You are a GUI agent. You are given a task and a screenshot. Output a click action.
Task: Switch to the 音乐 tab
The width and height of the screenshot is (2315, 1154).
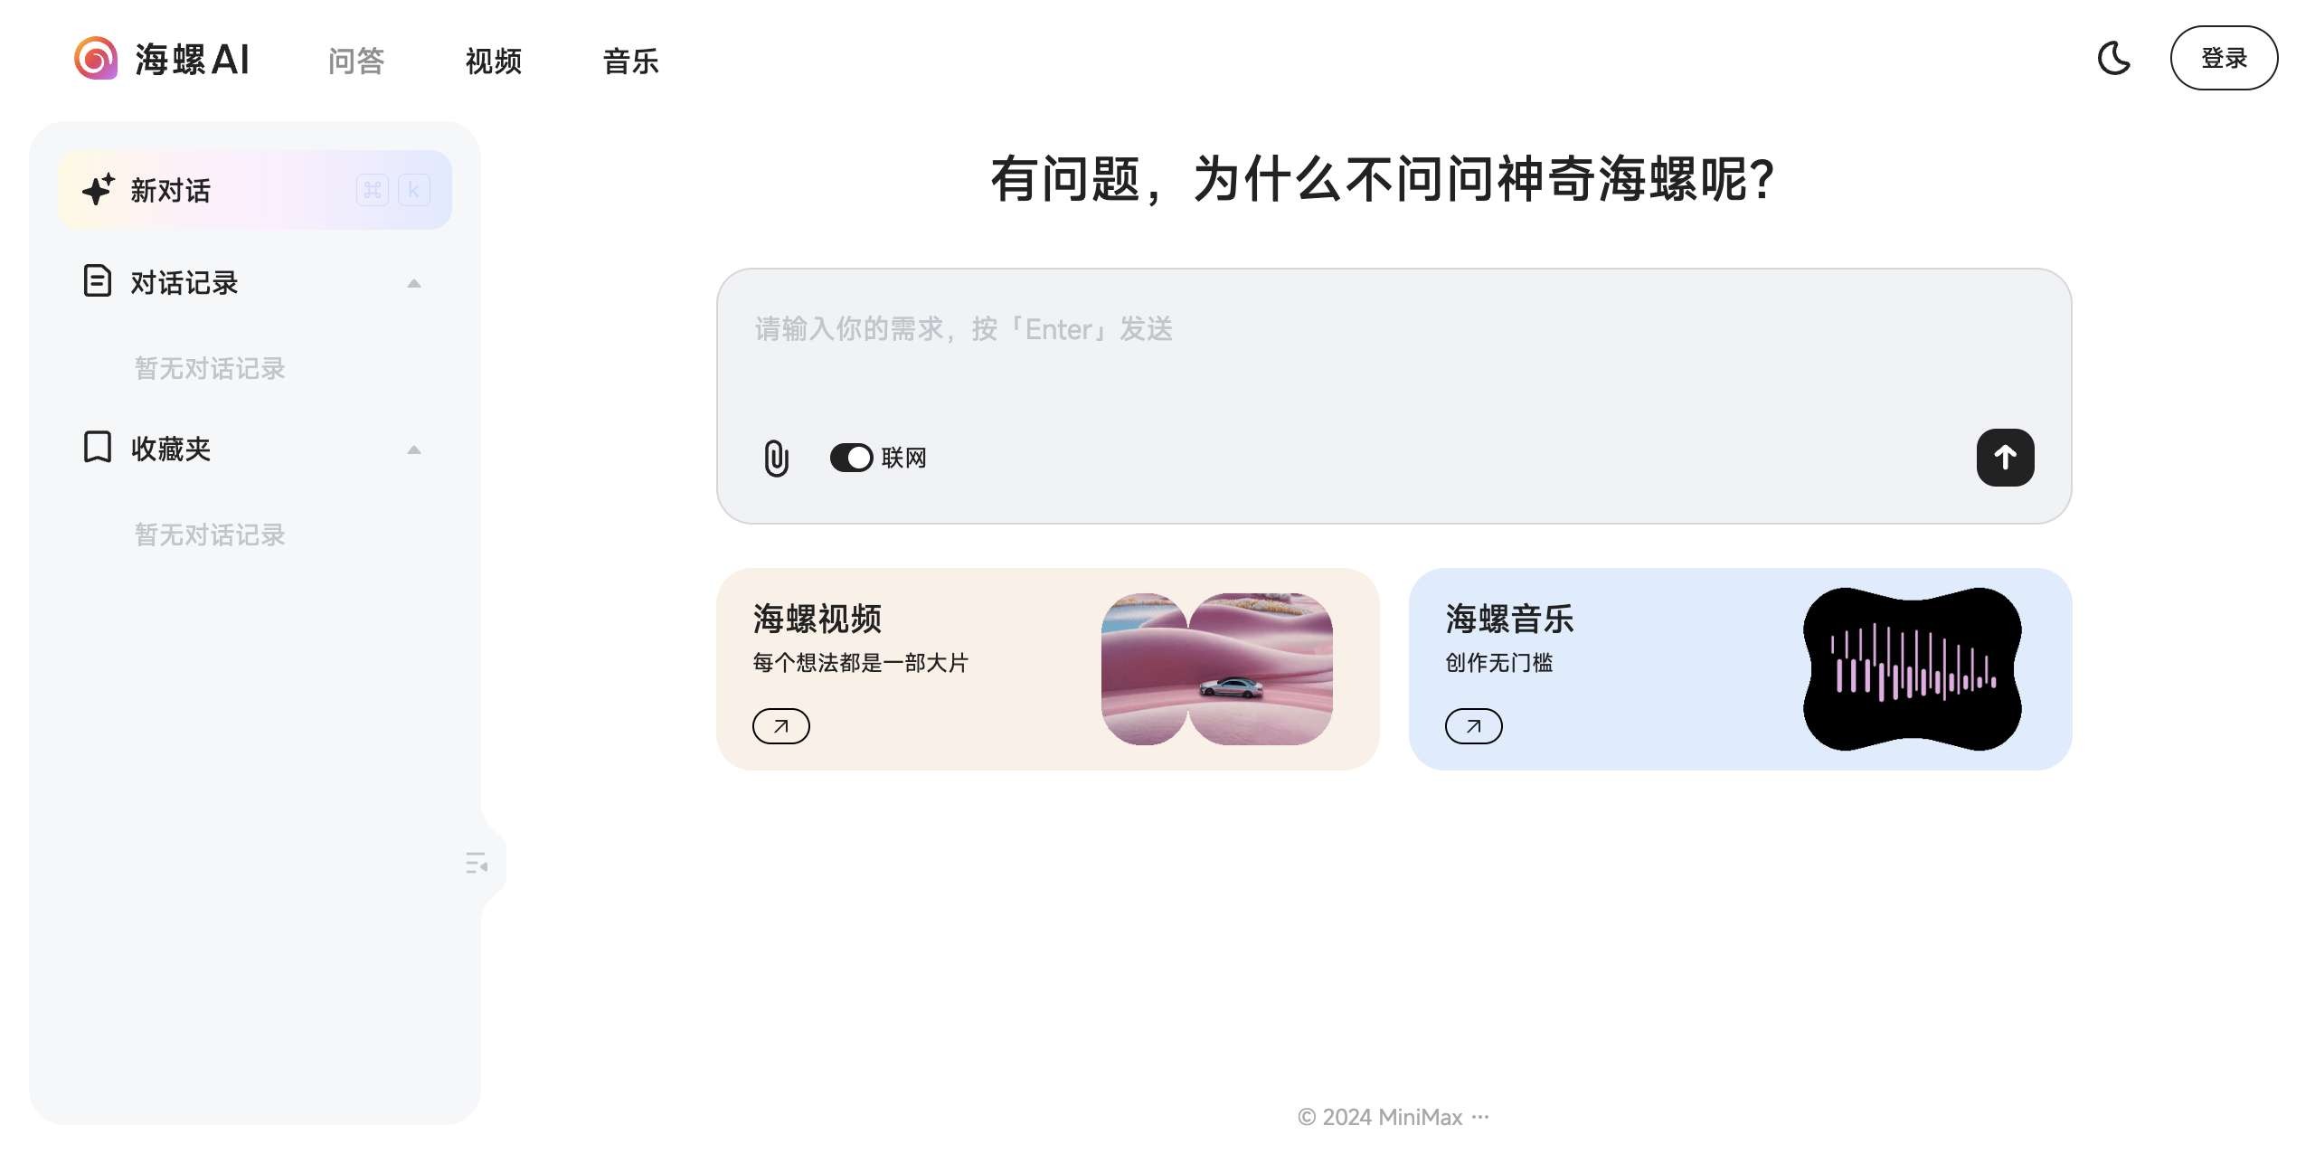[x=631, y=61]
